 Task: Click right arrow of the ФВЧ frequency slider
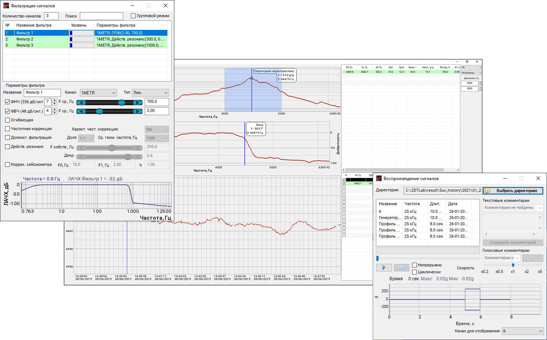137,111
